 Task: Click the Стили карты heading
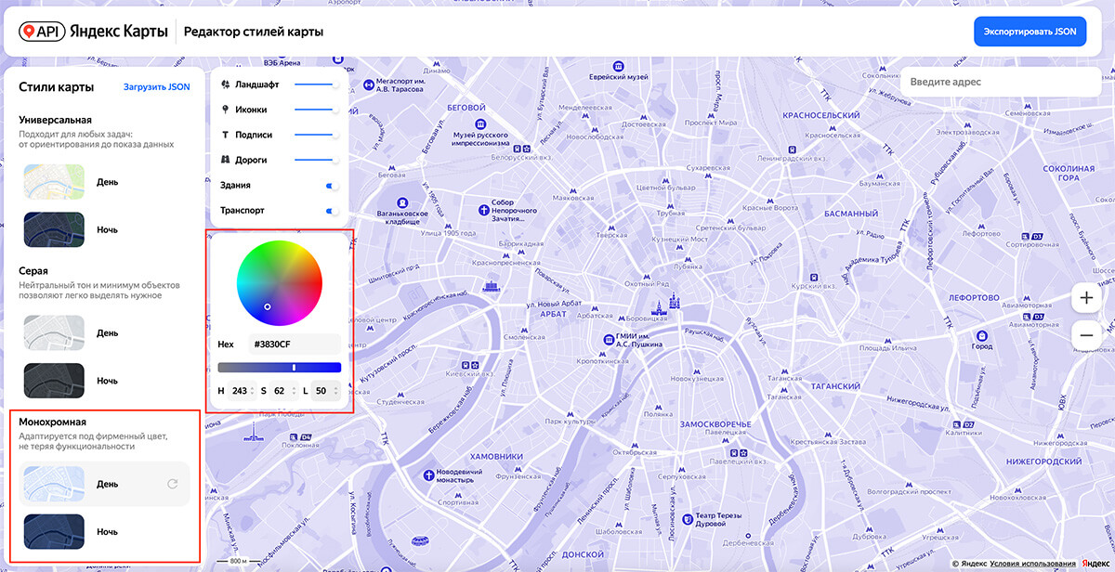56,86
